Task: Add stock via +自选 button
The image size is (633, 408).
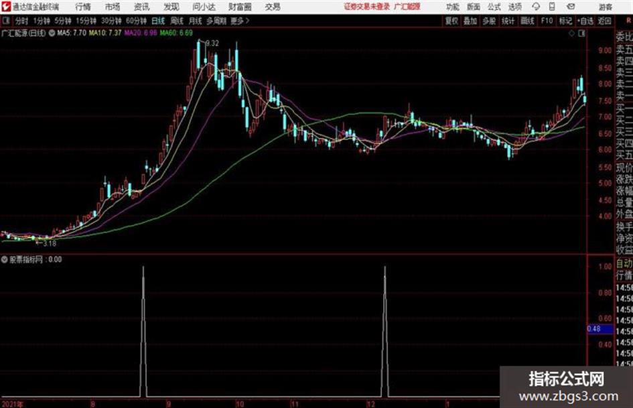Action: (585, 21)
